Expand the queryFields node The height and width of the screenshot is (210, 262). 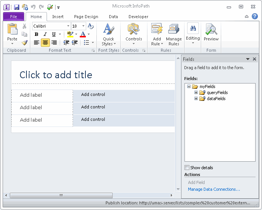(x=196, y=92)
